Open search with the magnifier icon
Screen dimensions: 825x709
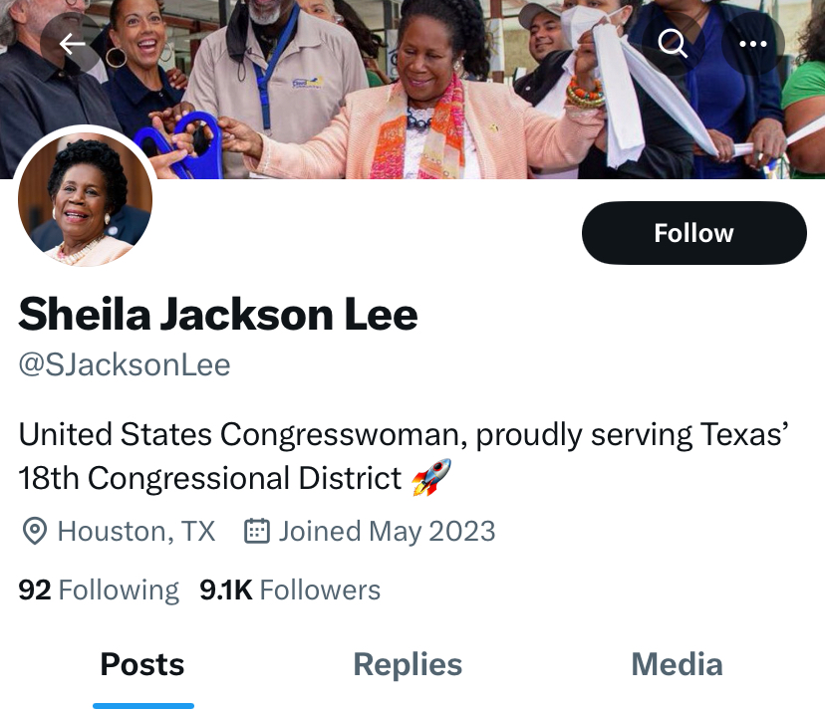tap(673, 44)
